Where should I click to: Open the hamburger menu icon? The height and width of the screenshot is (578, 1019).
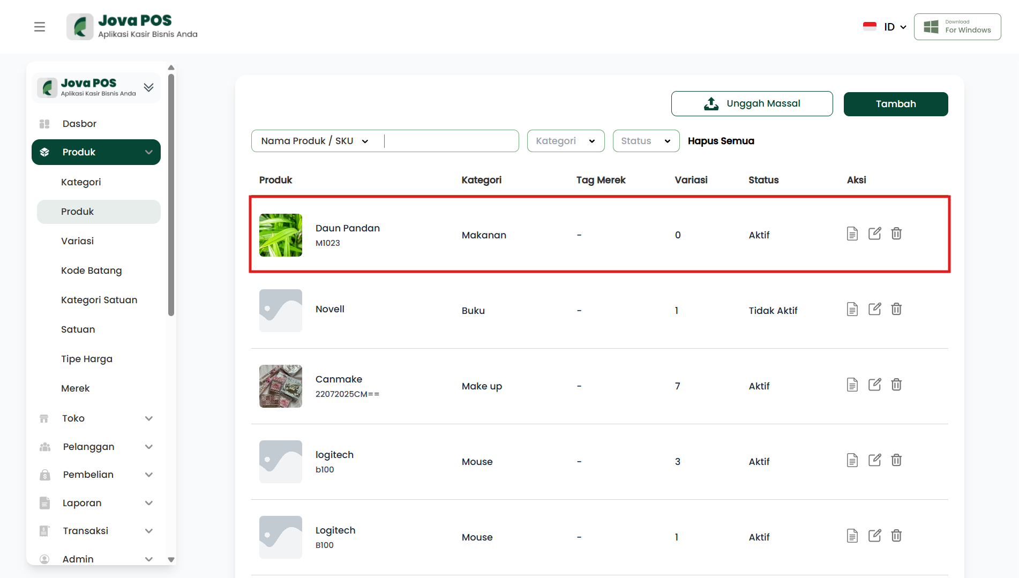pos(40,27)
